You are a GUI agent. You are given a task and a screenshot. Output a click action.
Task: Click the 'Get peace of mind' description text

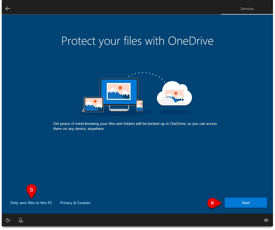point(135,126)
